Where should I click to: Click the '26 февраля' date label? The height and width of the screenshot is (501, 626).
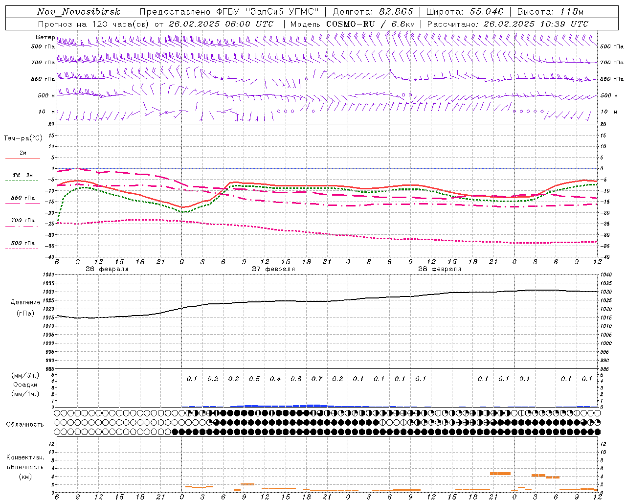coord(107,269)
